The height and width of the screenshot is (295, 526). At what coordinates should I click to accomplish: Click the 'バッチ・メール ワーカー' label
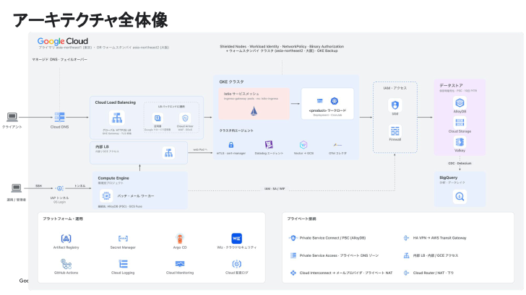[136, 196]
